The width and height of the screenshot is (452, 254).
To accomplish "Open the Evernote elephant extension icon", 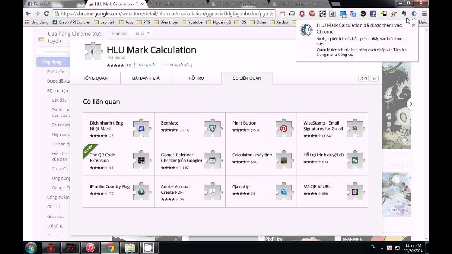I will click(x=404, y=13).
